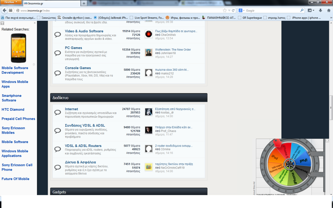This screenshot has width=333, height=208.
Task: Click the avatar of JohnVani18
Action: tap(149, 52)
